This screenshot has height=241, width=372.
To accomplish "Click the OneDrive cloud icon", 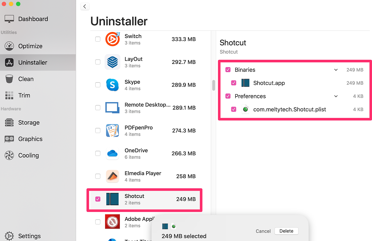I will (112, 153).
